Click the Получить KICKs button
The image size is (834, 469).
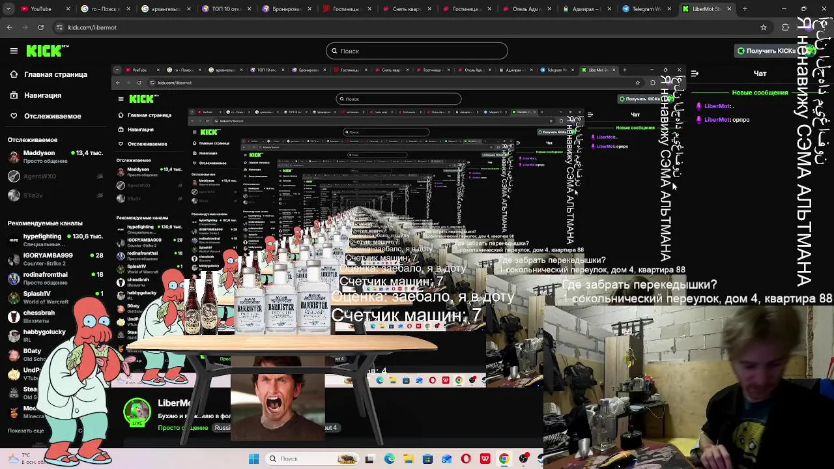(766, 51)
